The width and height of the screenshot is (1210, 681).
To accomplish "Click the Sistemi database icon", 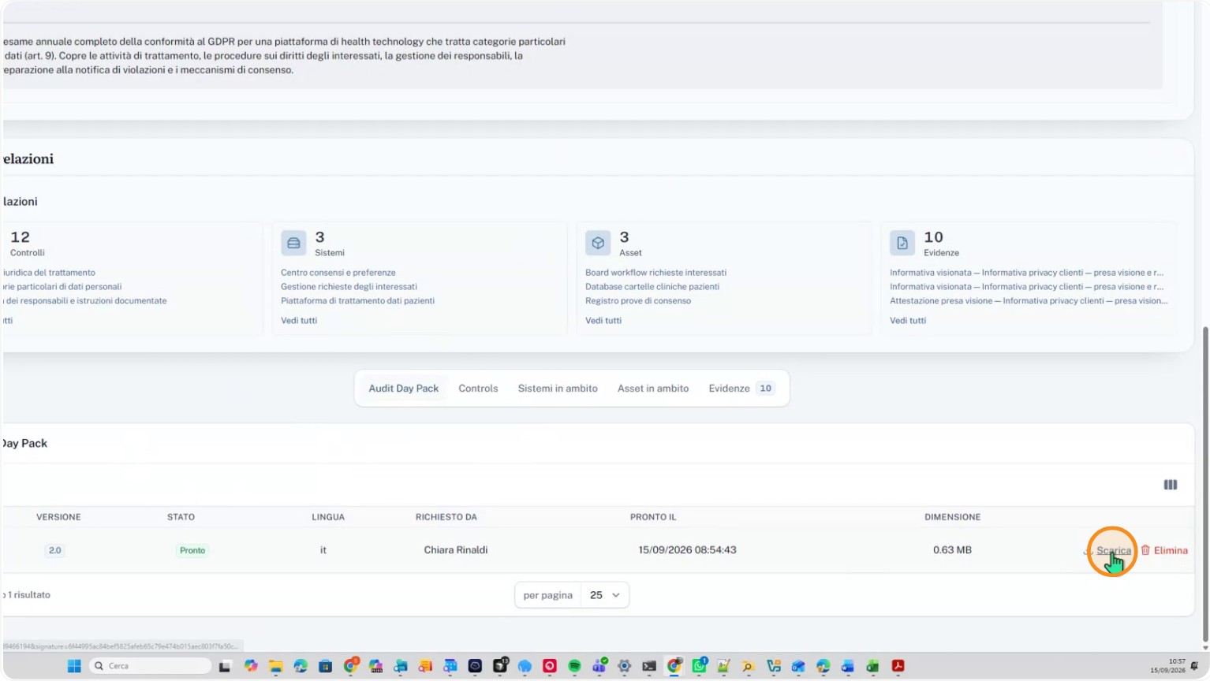I will [293, 243].
